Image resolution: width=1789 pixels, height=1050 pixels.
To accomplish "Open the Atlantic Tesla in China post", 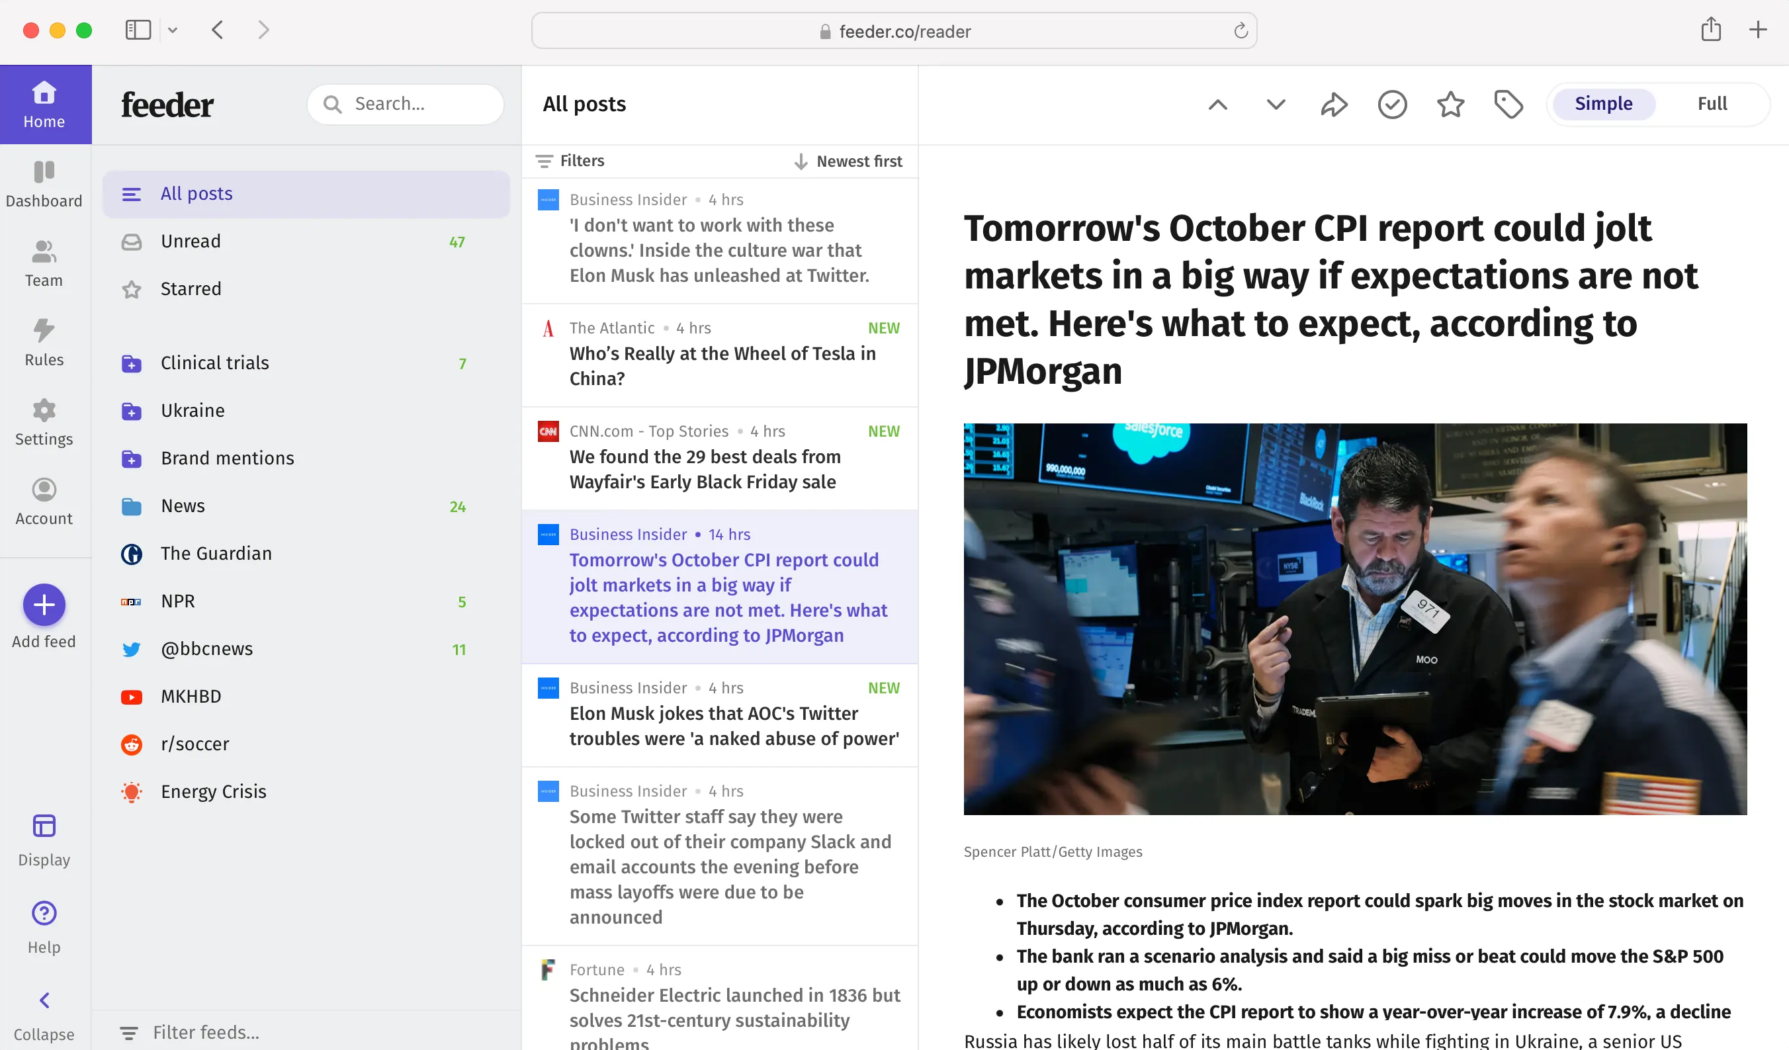I will pos(722,365).
